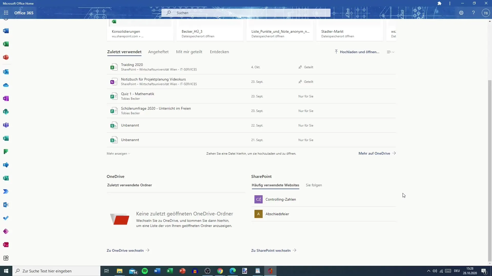Open Power Apps from the app rail
Screen dimensions: 492x276
(x=6, y=231)
